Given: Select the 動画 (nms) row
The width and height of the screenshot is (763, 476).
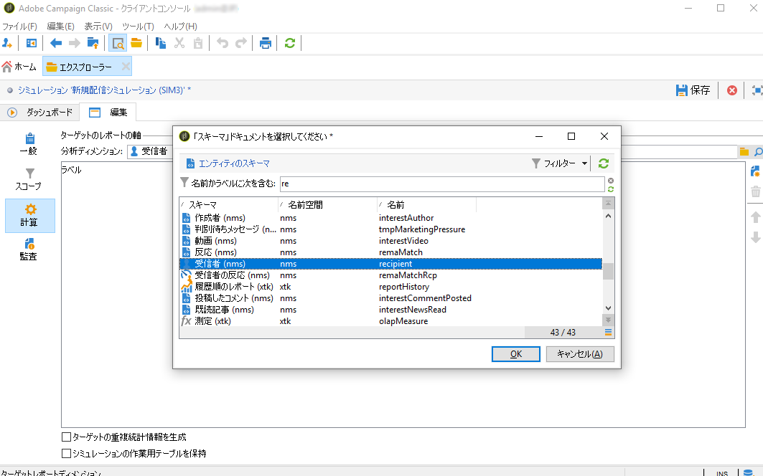Looking at the screenshot, I should pos(390,241).
